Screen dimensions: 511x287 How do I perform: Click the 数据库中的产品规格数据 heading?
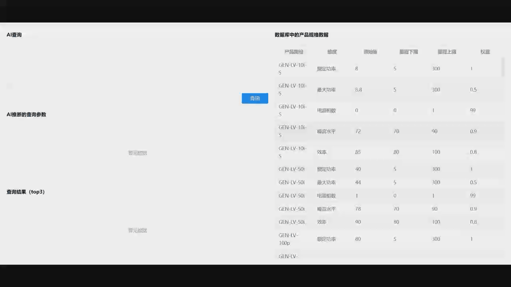(x=301, y=35)
